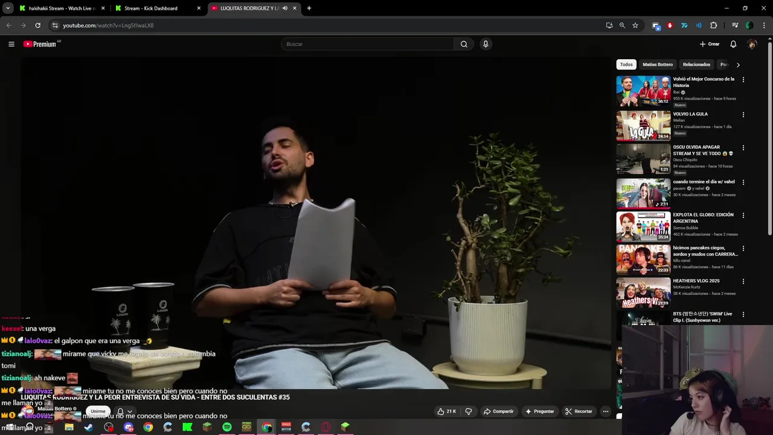
Task: Open the Kick app in taskbar
Action: (187, 427)
